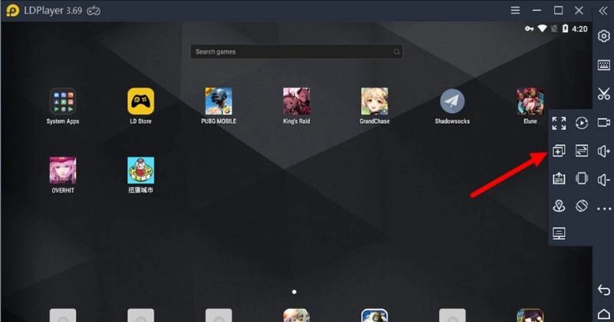Screen dimensions: 614x322
Task: Open keyboard mapping settings
Action: point(603,65)
